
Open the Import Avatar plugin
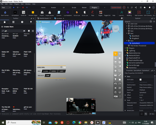click(50, 13)
